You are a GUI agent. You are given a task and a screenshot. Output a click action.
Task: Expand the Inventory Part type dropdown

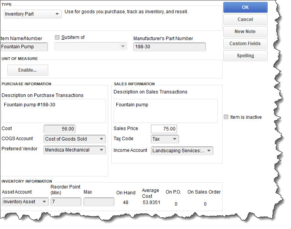33,14
